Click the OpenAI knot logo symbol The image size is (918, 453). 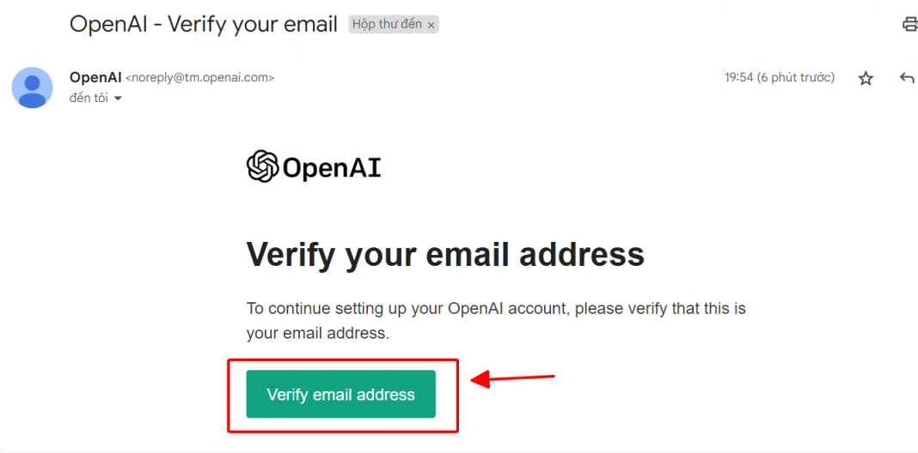point(262,166)
